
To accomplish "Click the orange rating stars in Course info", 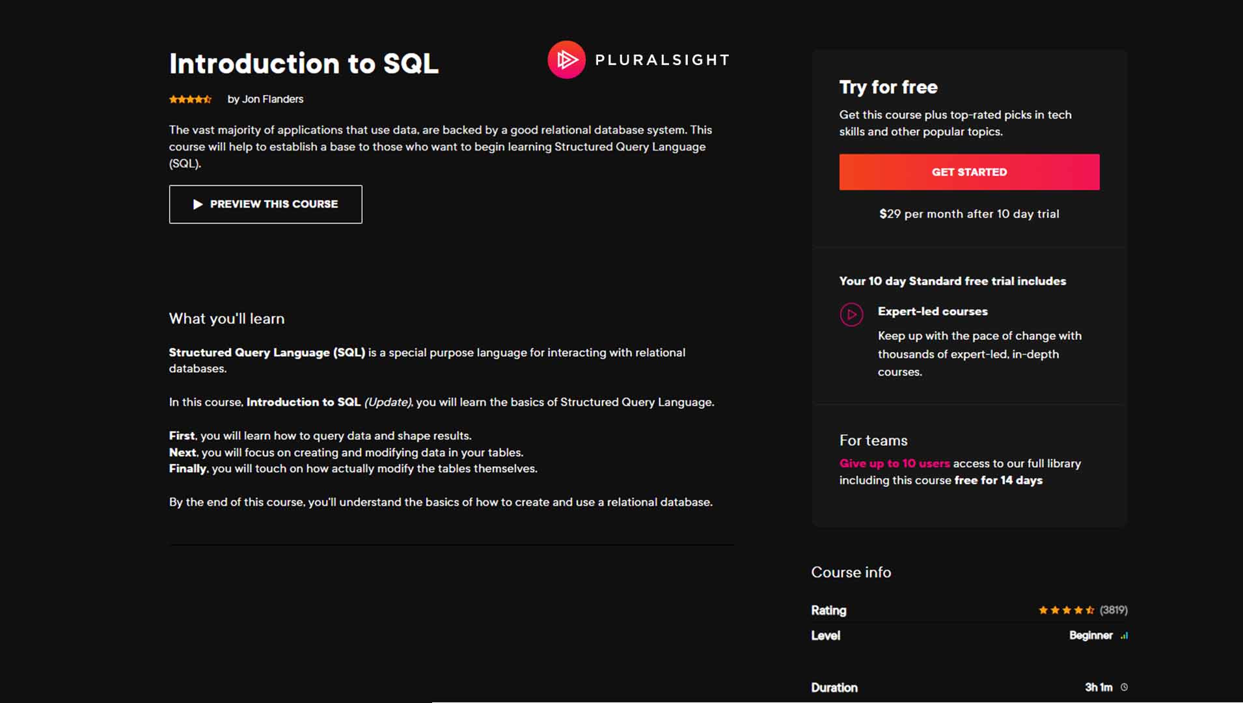I will [1066, 611].
